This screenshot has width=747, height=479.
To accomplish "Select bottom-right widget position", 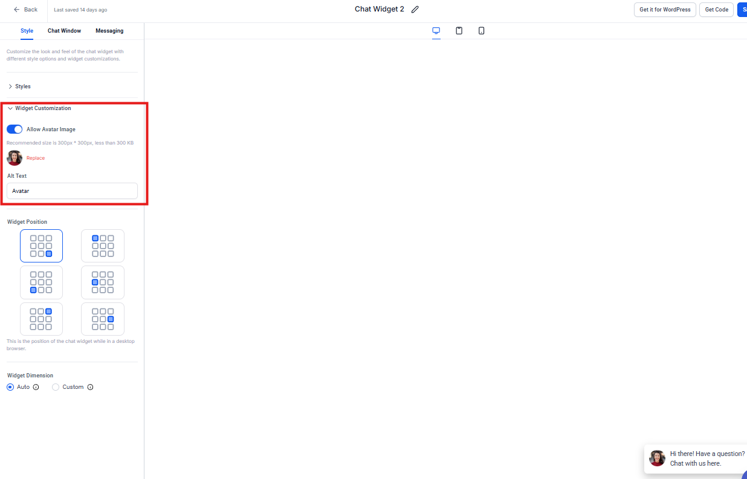I will (x=41, y=246).
